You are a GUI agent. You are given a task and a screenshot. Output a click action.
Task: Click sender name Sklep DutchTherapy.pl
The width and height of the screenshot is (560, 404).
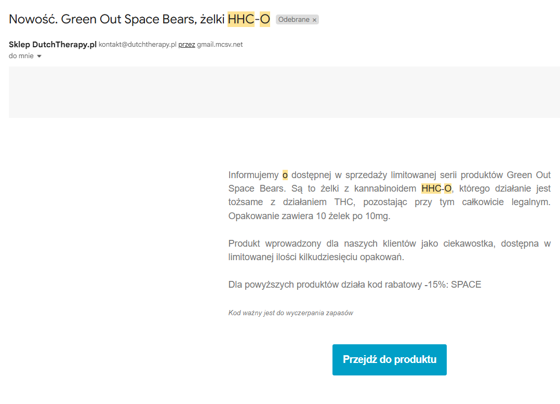tap(52, 45)
